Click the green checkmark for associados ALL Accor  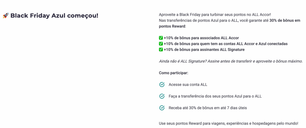pos(161,38)
